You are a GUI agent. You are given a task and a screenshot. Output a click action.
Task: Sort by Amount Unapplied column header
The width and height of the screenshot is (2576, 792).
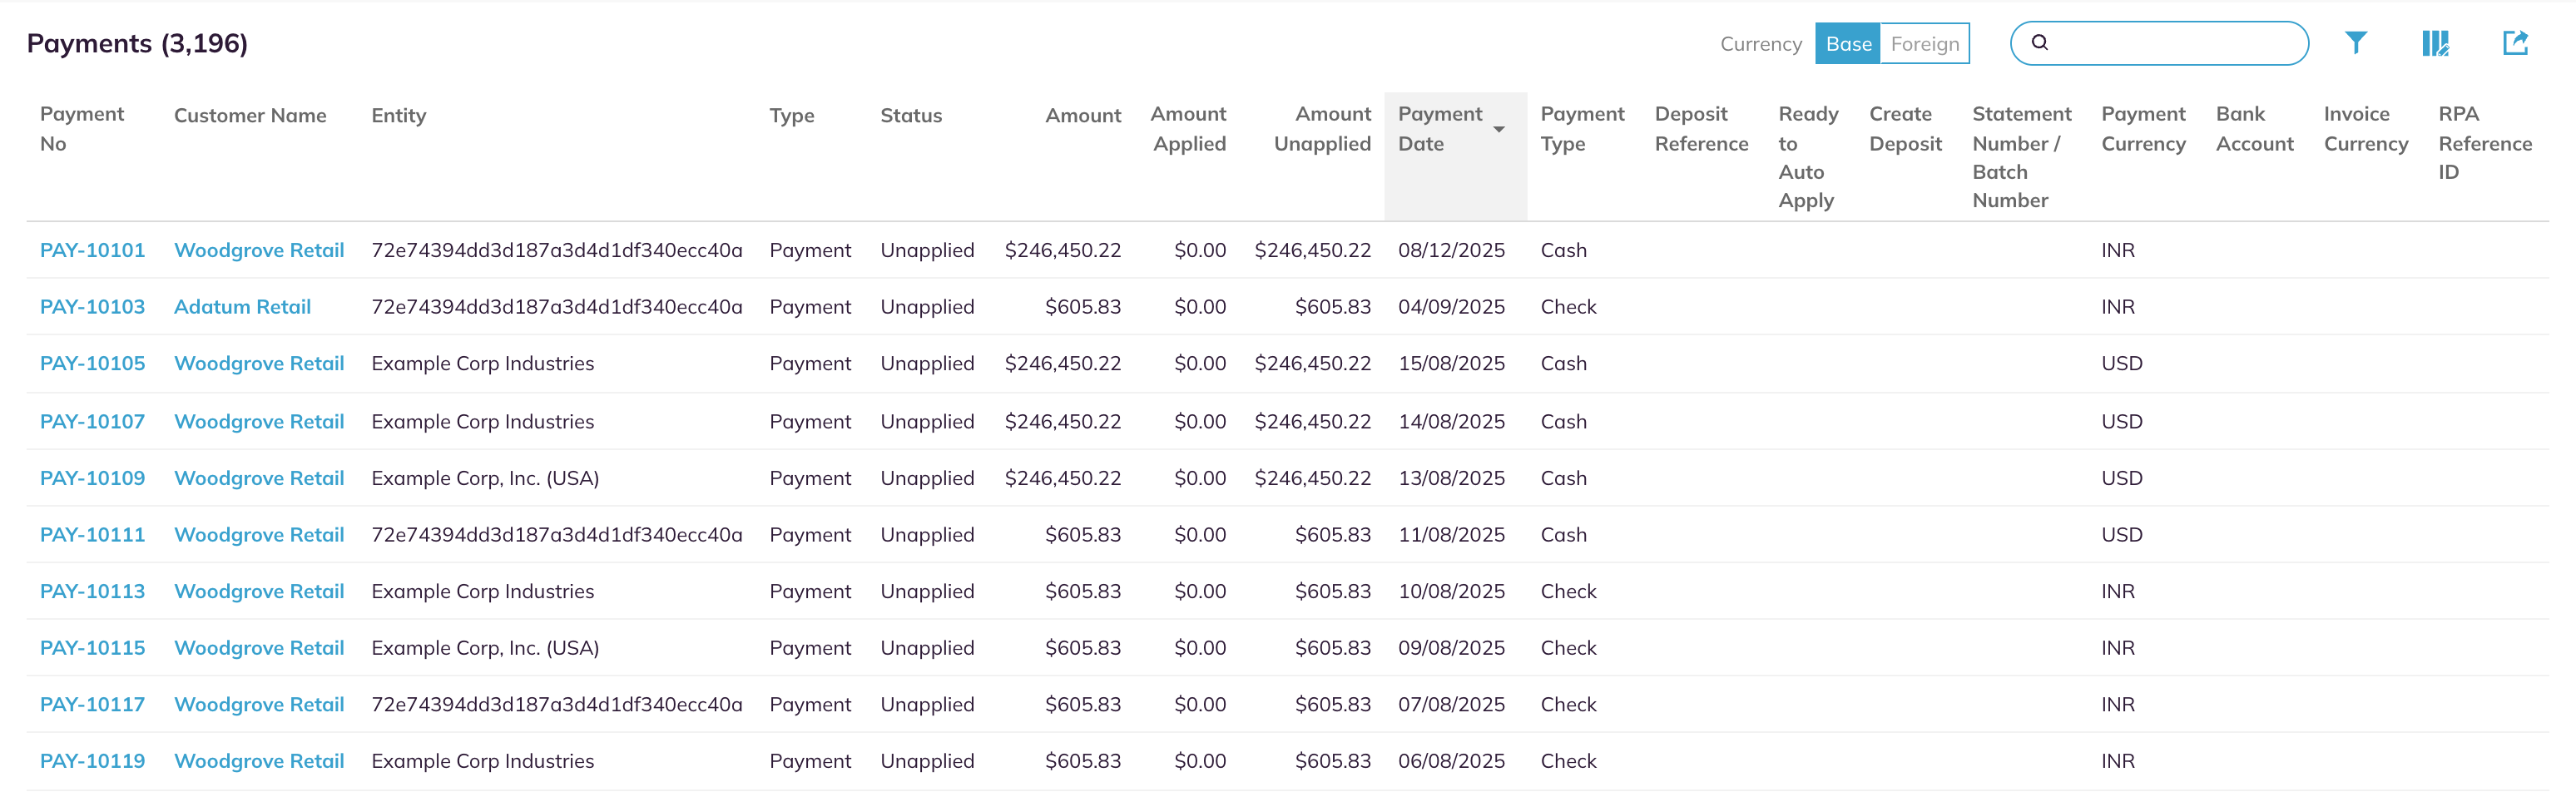pyautogui.click(x=1322, y=129)
